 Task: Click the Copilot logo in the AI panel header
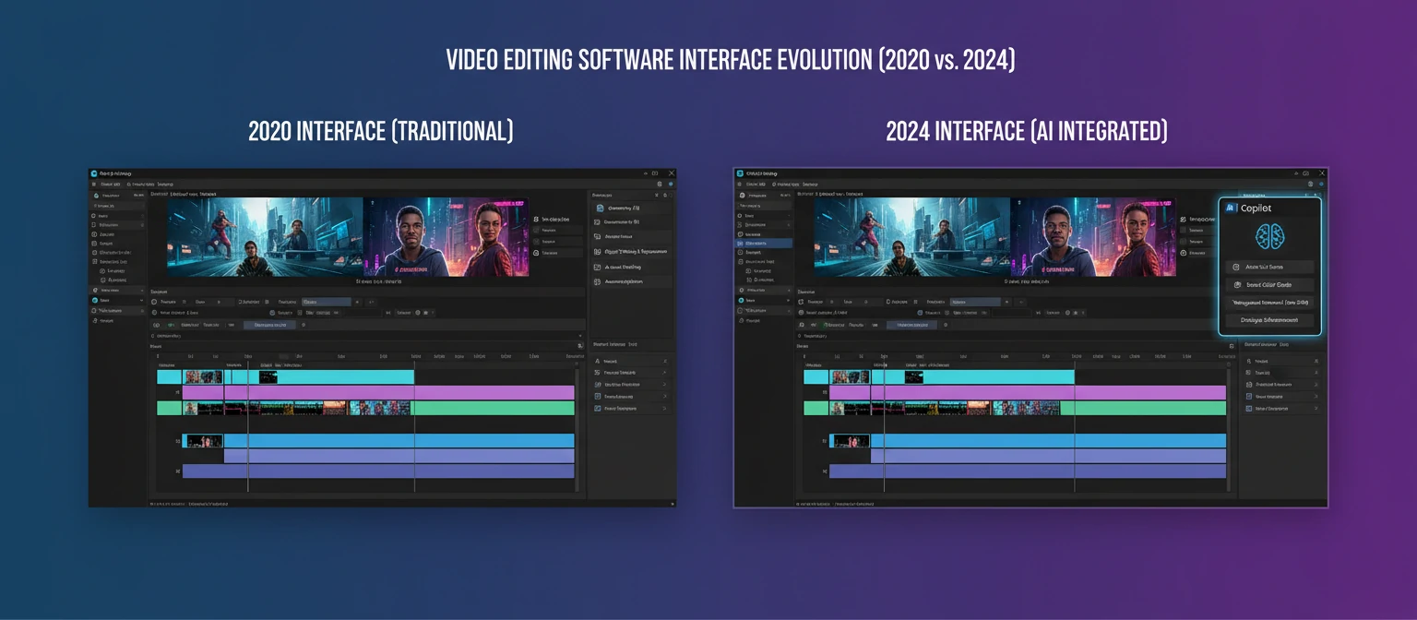click(x=1230, y=208)
